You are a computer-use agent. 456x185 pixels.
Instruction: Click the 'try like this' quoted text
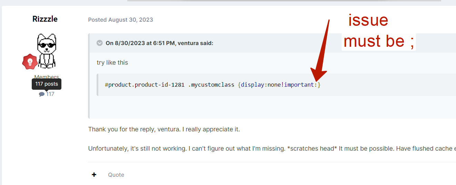[112, 63]
